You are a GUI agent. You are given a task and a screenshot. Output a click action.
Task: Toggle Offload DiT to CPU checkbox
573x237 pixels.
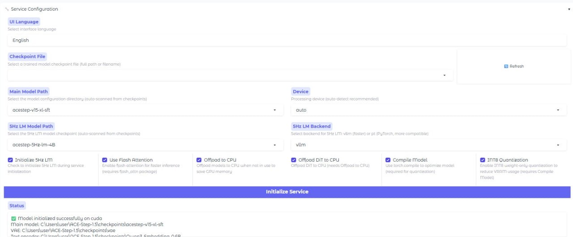click(294, 160)
